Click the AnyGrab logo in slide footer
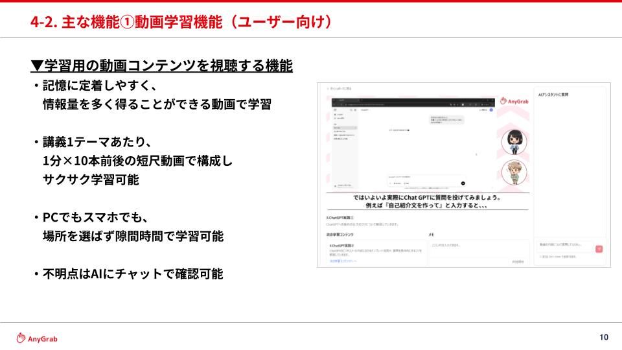 pos(37,338)
